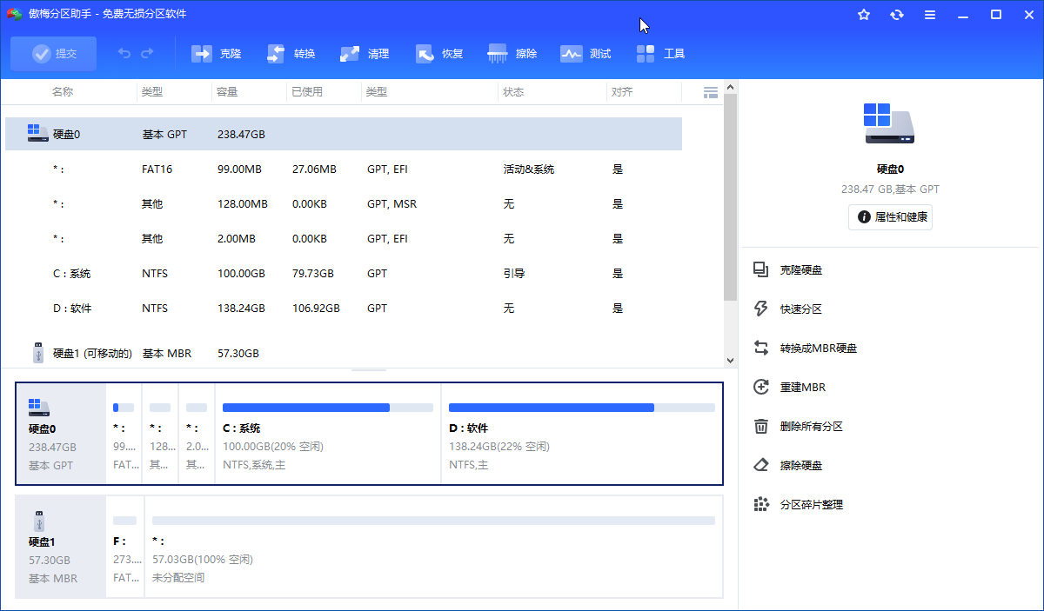
Task: Open the Tools (工具) toolbar menu
Action: click(661, 54)
